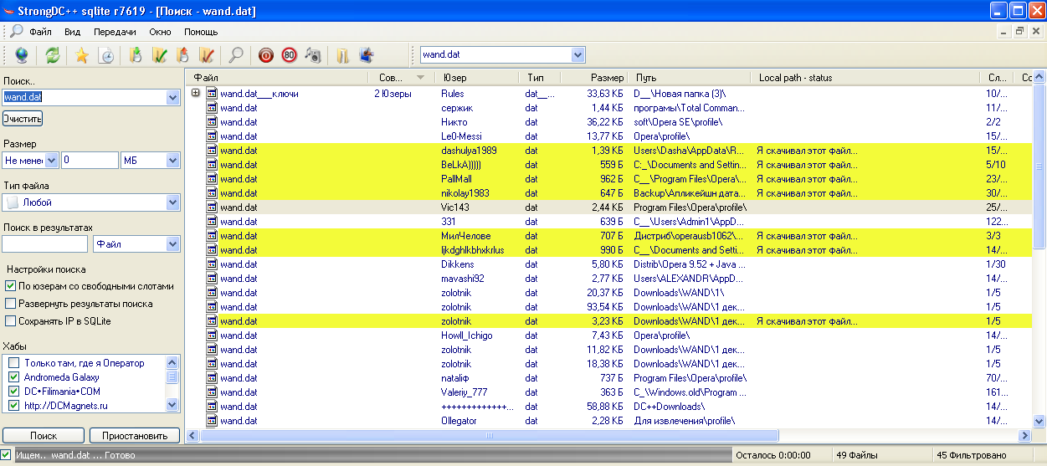Click file icon in the Howll_Ichigo row
This screenshot has width=1047, height=466.
213,335
